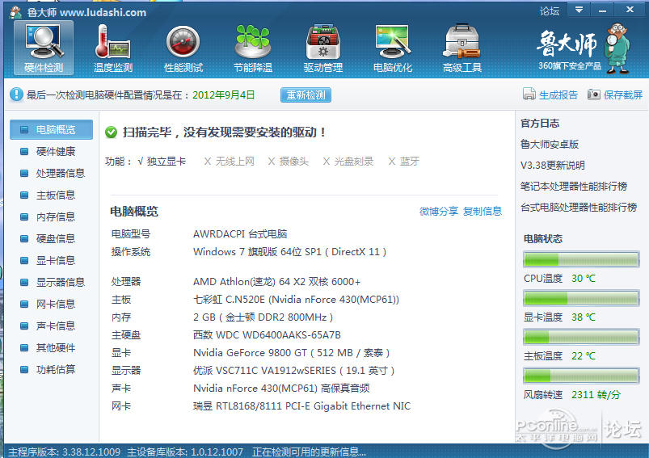Open 台式电脑处理器性能排行榜 link
Screen dimensions: 649x458
[579, 208]
